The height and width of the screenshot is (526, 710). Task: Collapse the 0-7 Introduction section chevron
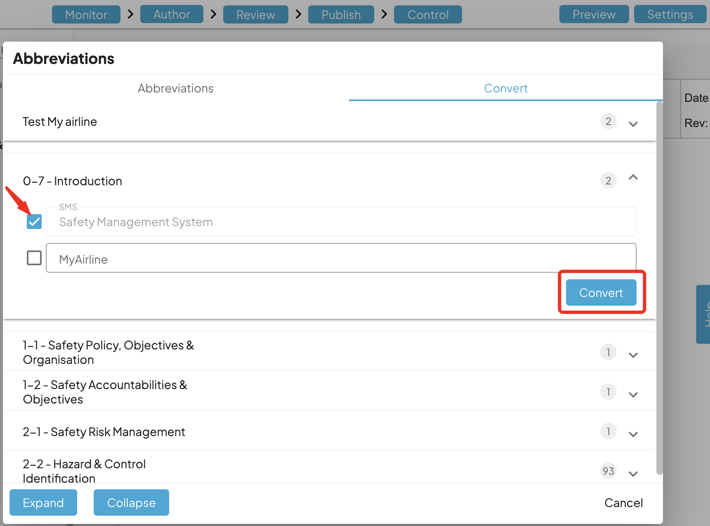(633, 178)
